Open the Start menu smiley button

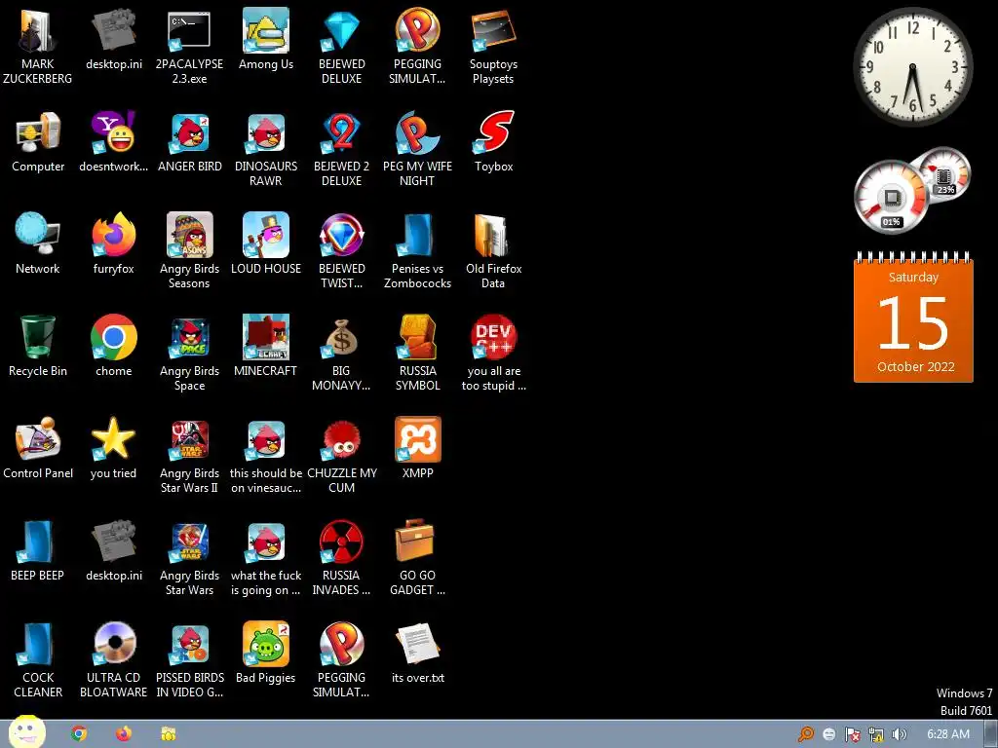pyautogui.click(x=26, y=732)
